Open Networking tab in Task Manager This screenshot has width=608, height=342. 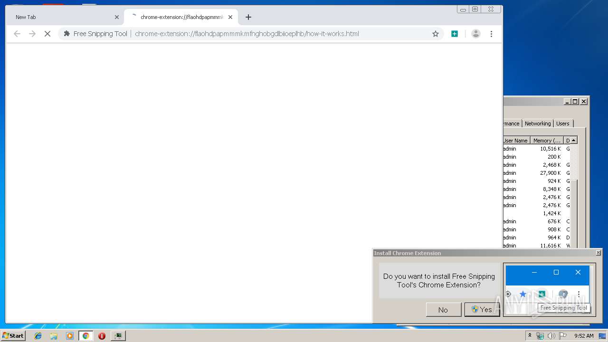click(x=538, y=123)
